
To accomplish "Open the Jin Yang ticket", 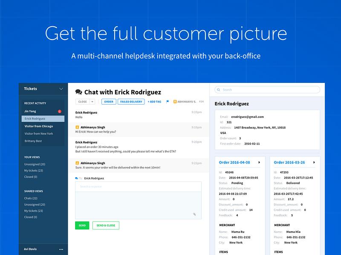I will 30,111.
